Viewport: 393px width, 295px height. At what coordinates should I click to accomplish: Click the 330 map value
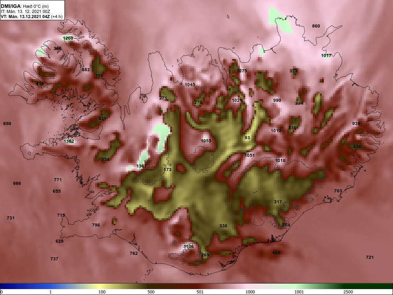point(223,226)
